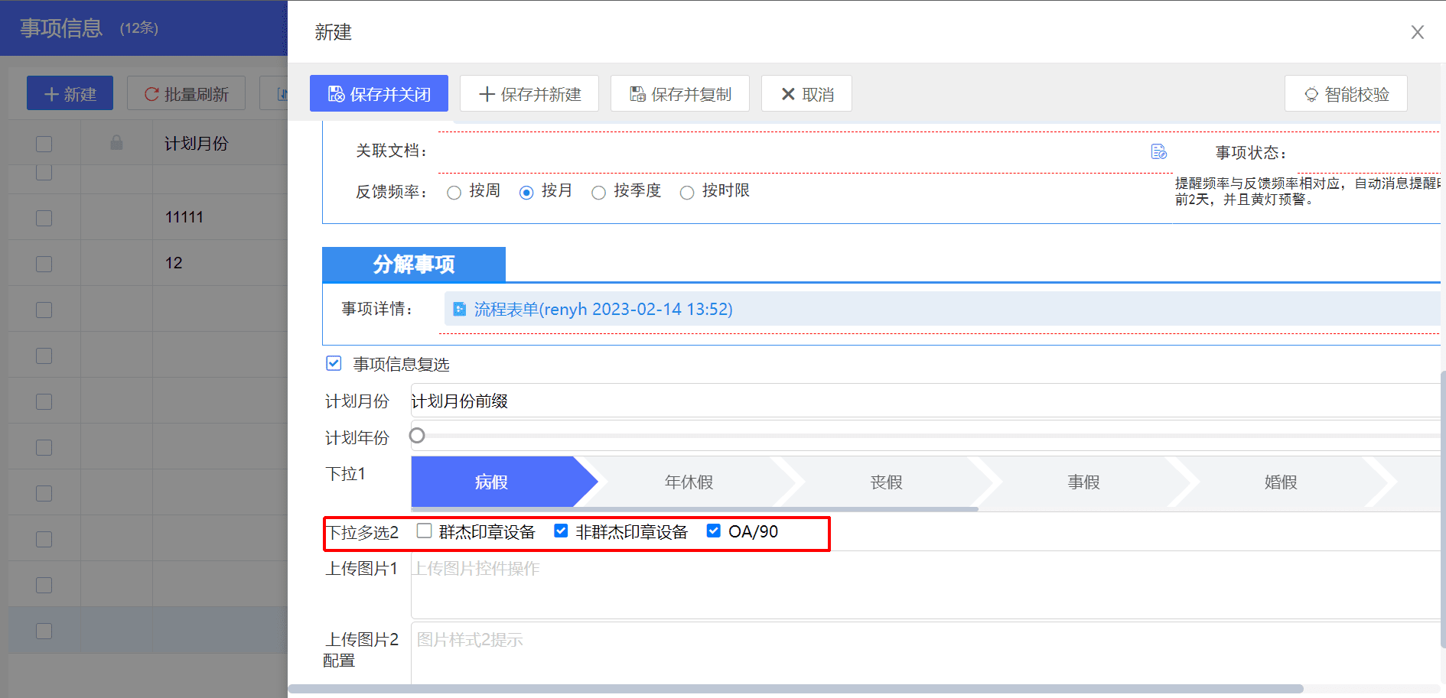
Task: Click the 分解事项 section header
Action: pyautogui.click(x=414, y=265)
